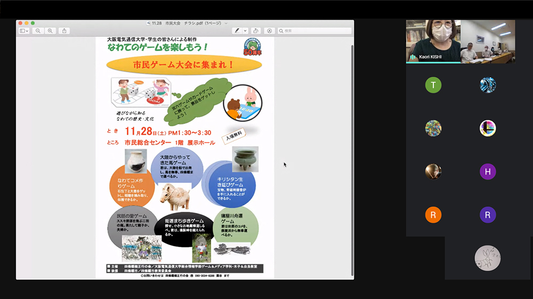Click the folk tale painting image

click(142, 249)
